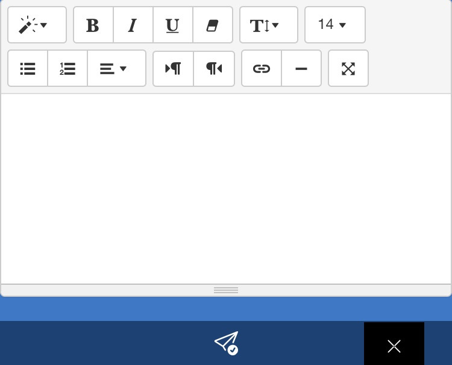This screenshot has height=365, width=452.
Task: Insert an unordered bullet list
Action: [x=28, y=69]
